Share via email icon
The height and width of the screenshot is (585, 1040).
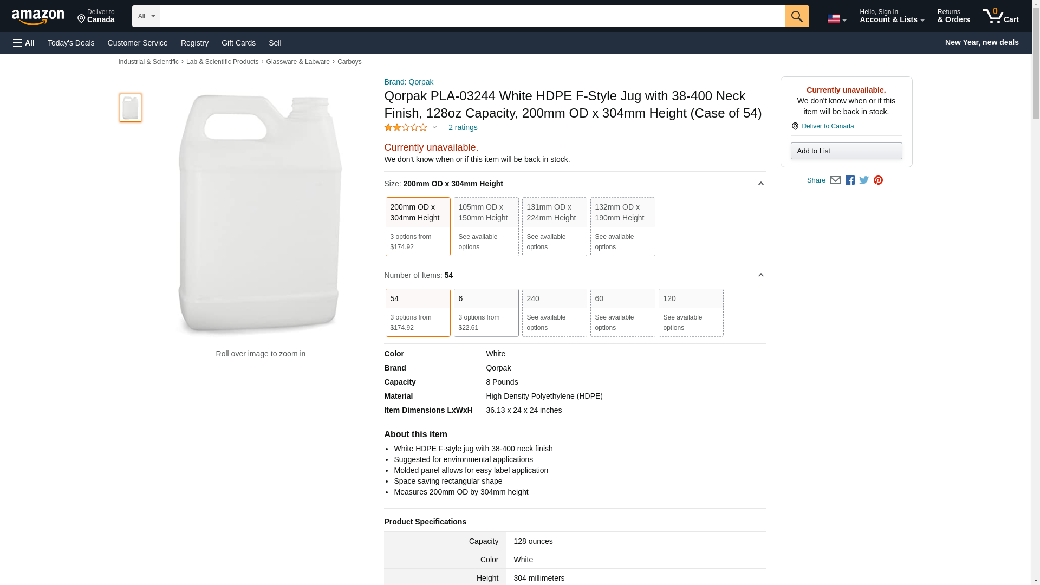pos(835,180)
